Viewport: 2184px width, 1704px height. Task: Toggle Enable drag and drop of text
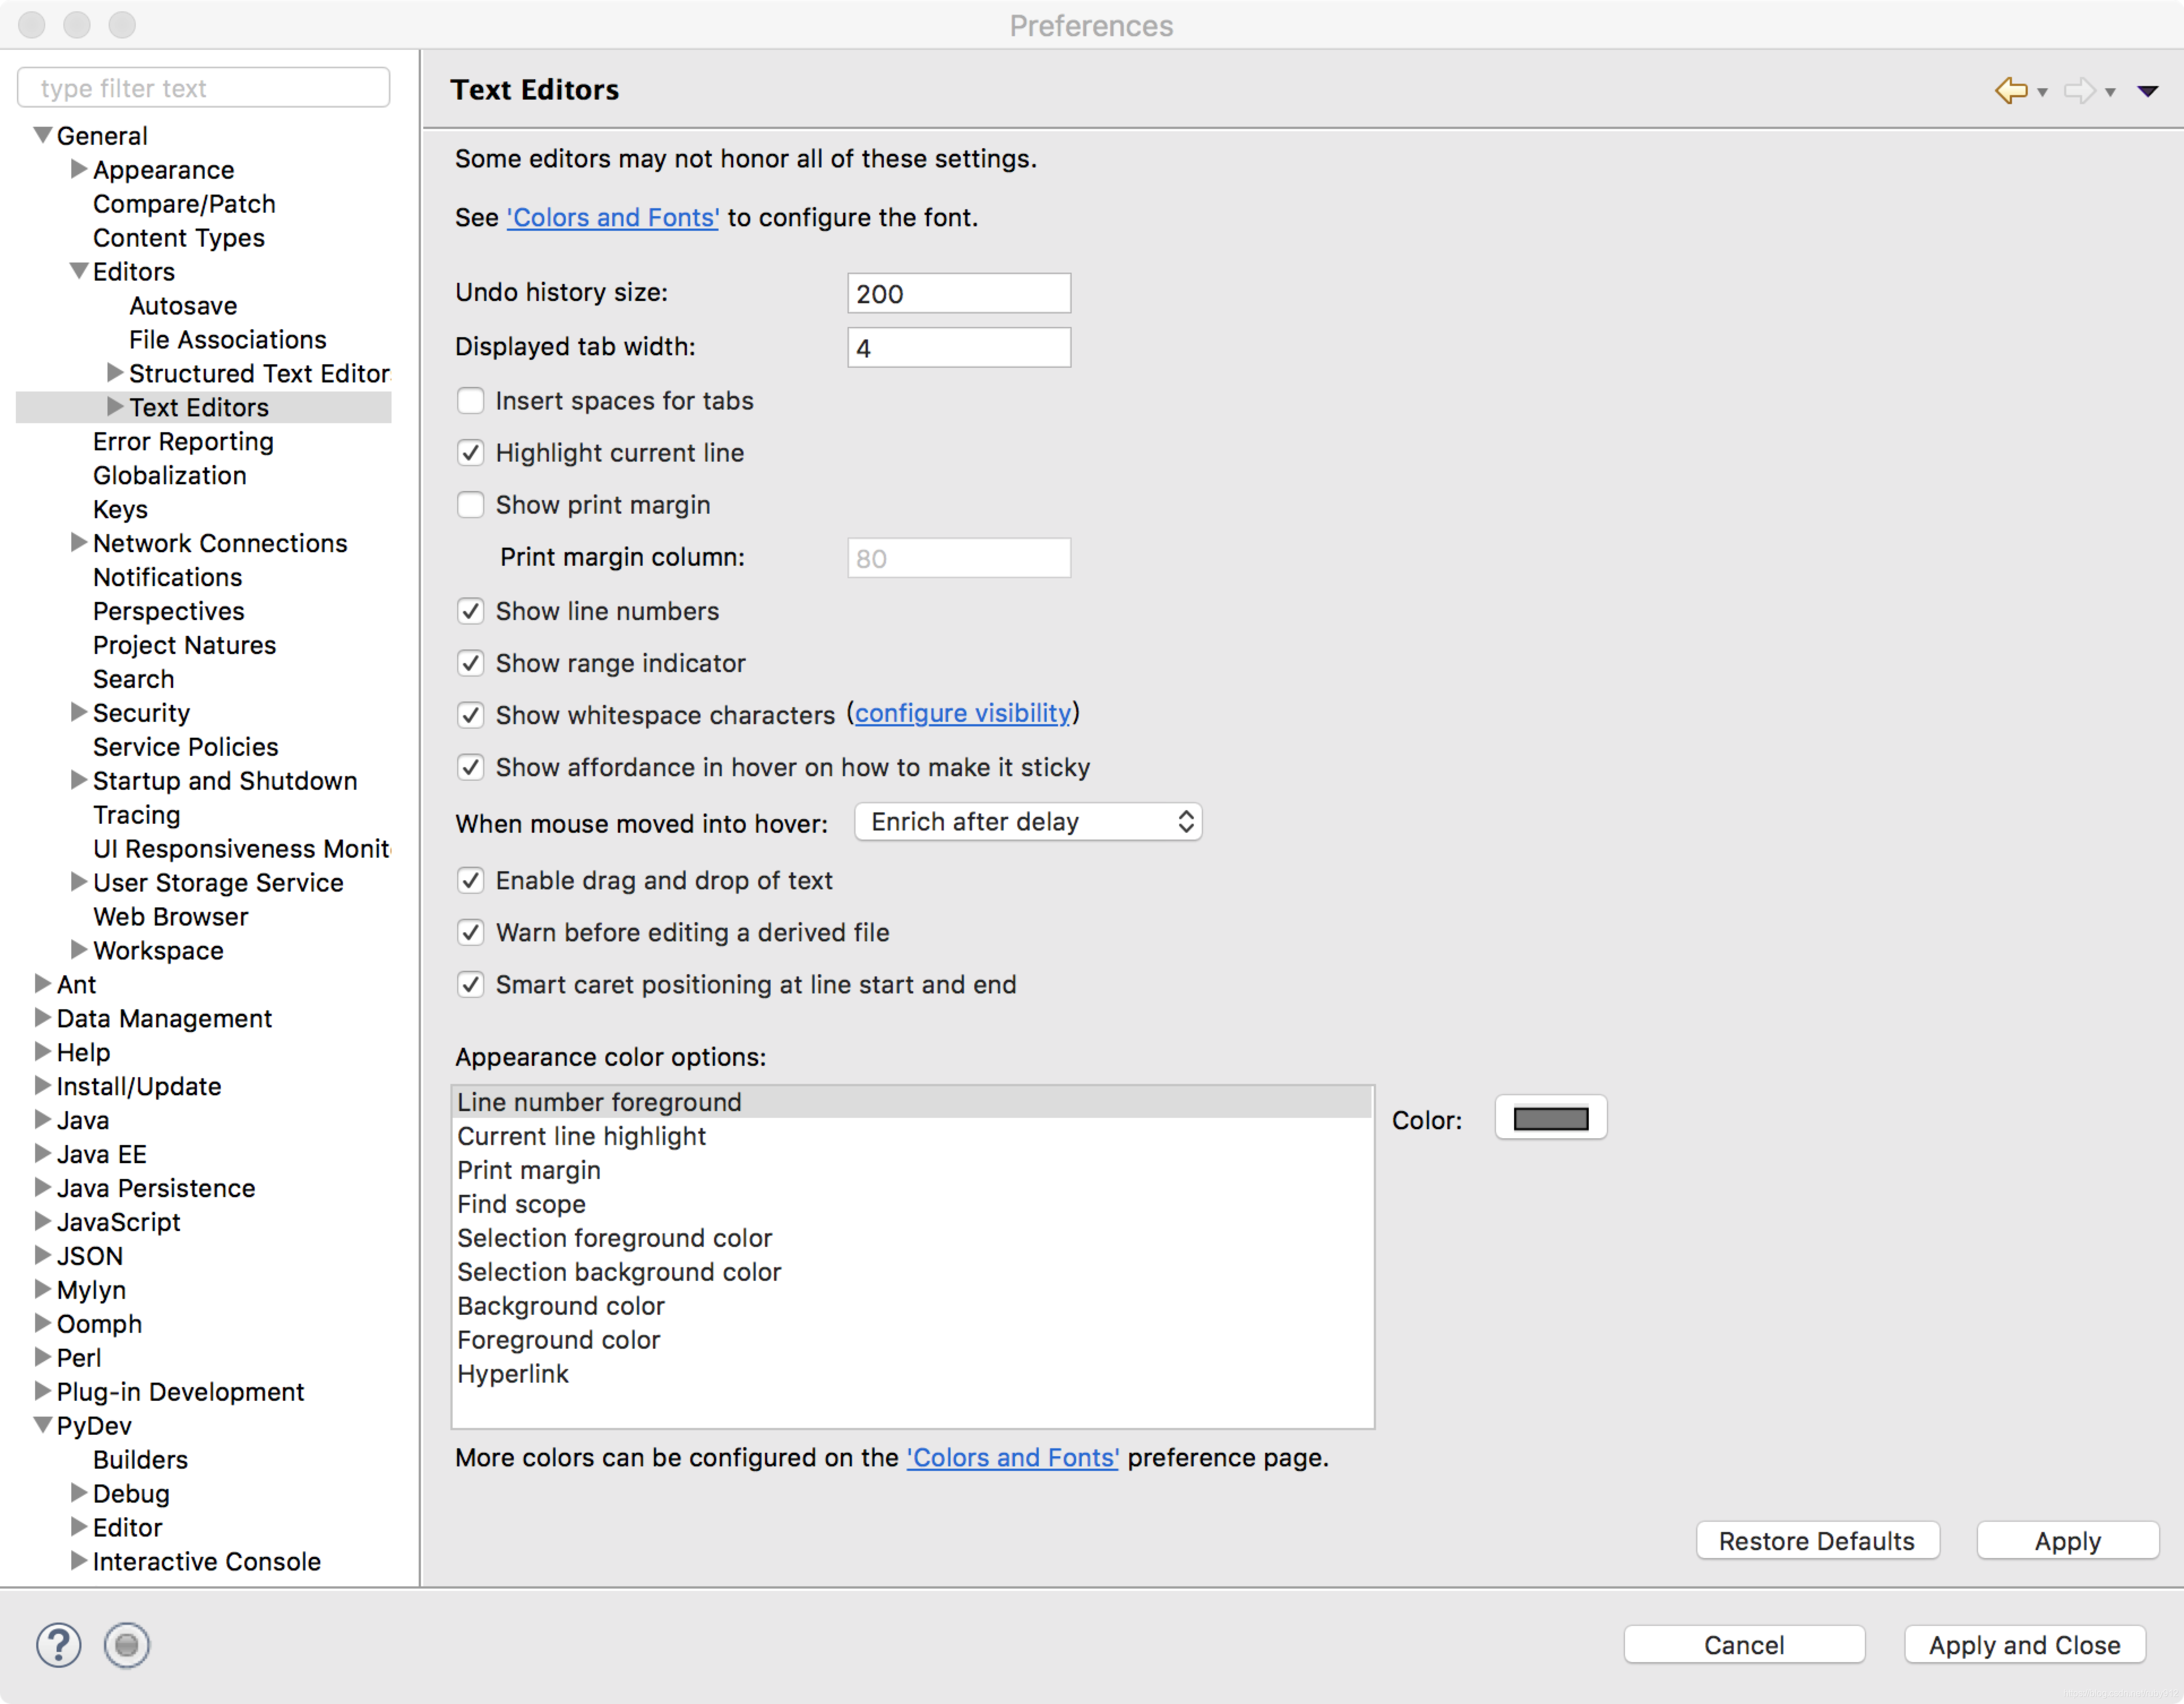470,880
